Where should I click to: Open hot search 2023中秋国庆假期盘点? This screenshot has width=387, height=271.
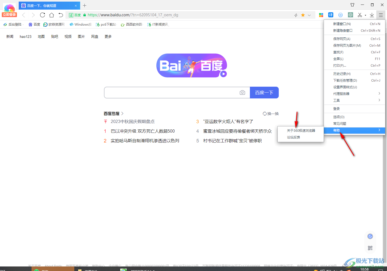(133, 121)
